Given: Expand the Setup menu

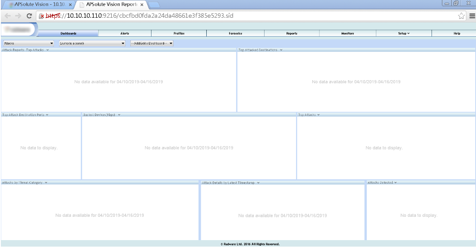Looking at the screenshot, I should 403,33.
